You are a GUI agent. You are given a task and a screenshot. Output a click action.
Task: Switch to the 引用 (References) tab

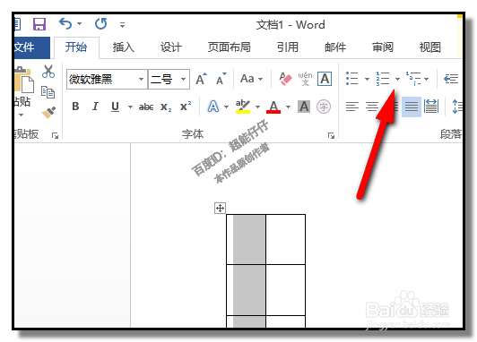(288, 47)
